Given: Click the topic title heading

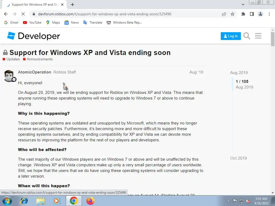Looking at the screenshot, I should [x=90, y=53].
